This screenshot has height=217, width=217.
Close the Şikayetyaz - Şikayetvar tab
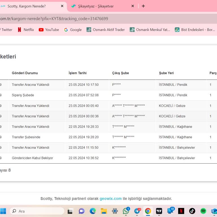click(x=133, y=6)
